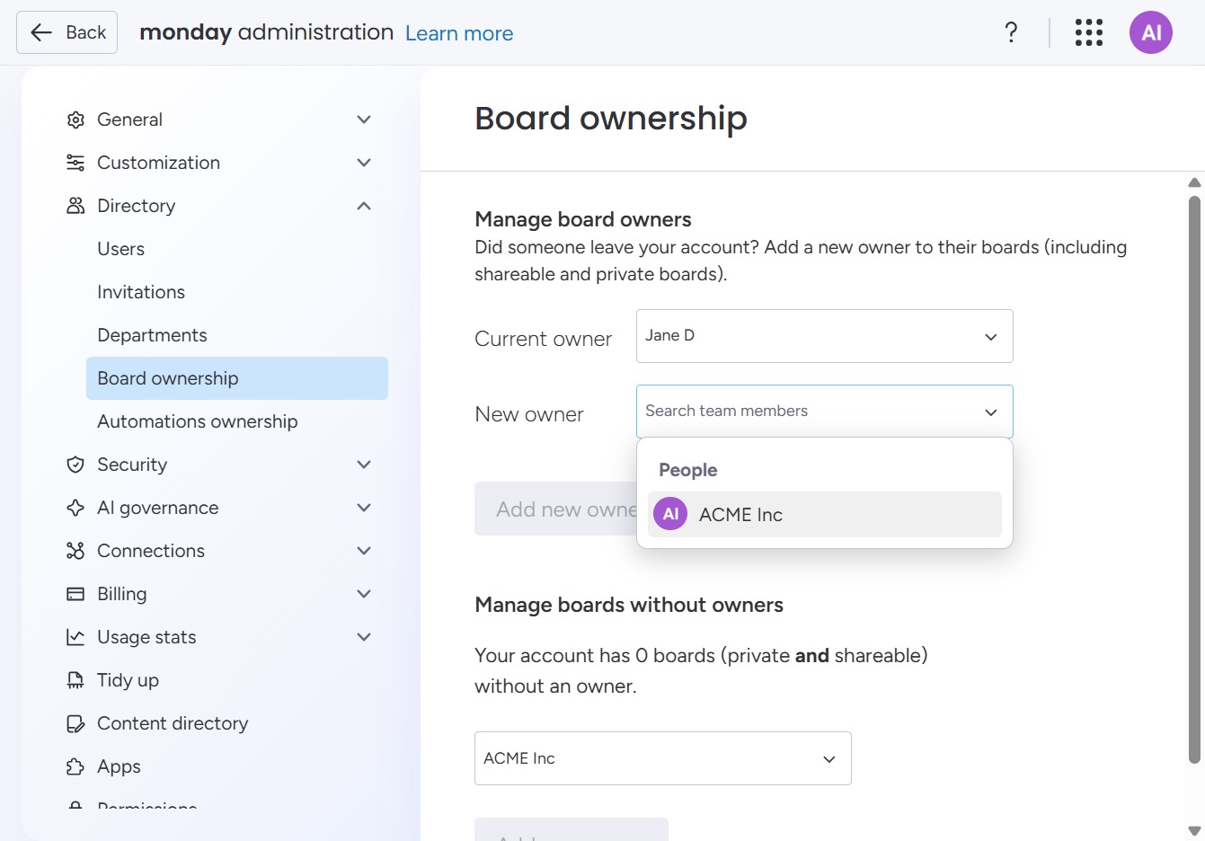Screen dimensions: 1205x841
Task: Click the Board ownership page heading
Action: click(x=611, y=118)
